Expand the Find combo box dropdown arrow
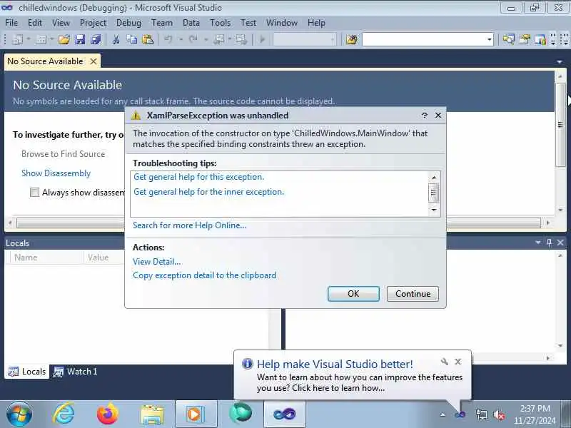 490,39
